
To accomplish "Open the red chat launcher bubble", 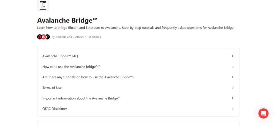I will (x=263, y=113).
